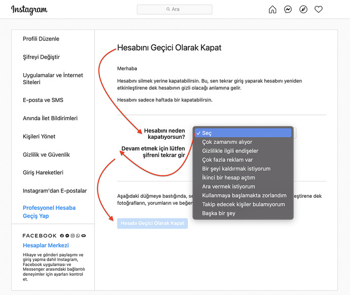
Task: Click the WhatsApp logo in sidebar
Action: click(78, 236)
